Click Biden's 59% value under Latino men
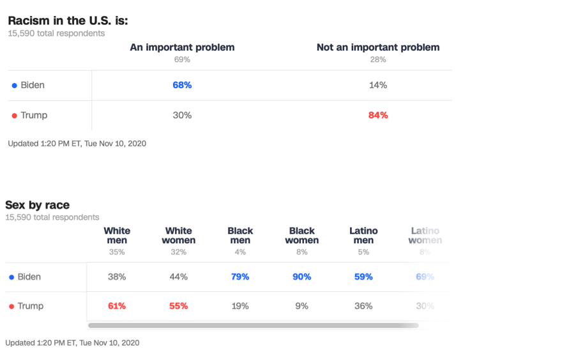The width and height of the screenshot is (562, 359). pyautogui.click(x=363, y=277)
